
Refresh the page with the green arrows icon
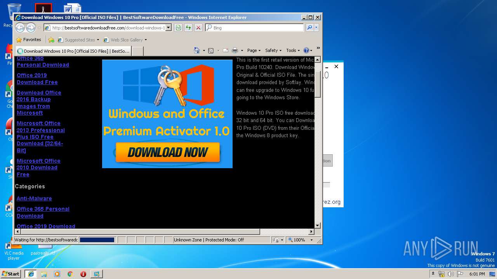(x=188, y=28)
